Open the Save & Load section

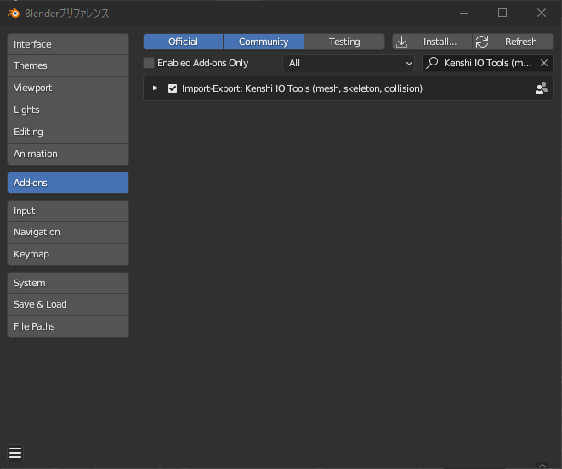(68, 304)
